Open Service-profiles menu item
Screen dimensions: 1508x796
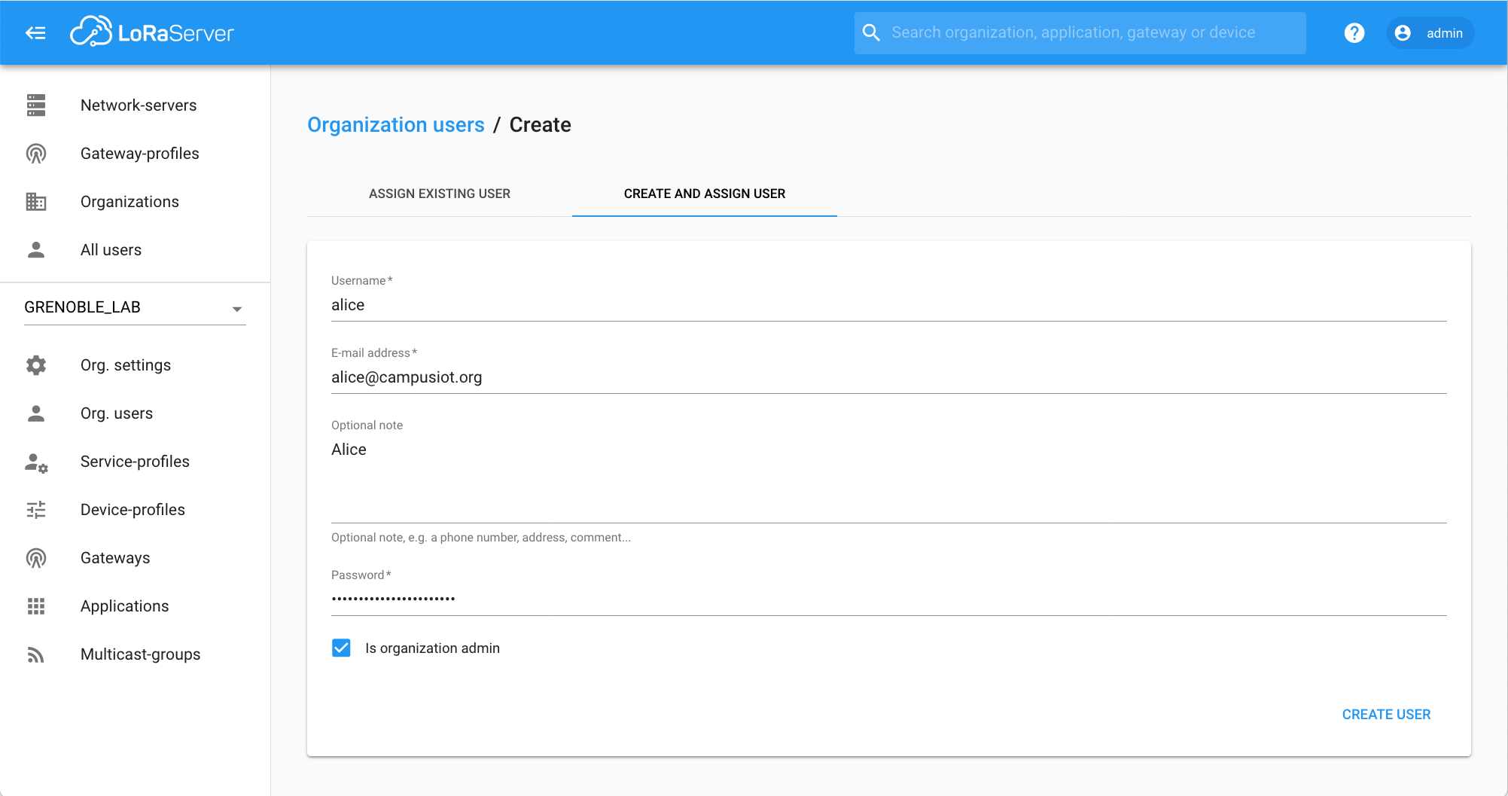[136, 462]
